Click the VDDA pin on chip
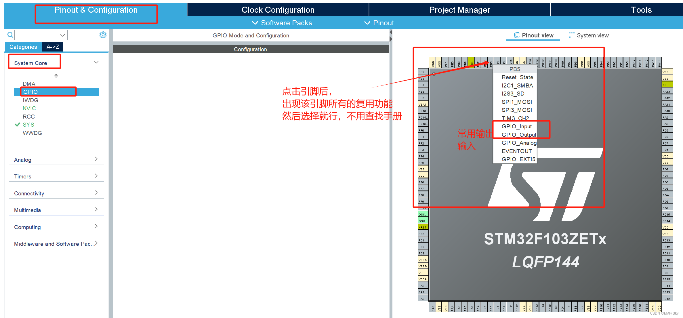 [x=423, y=279]
